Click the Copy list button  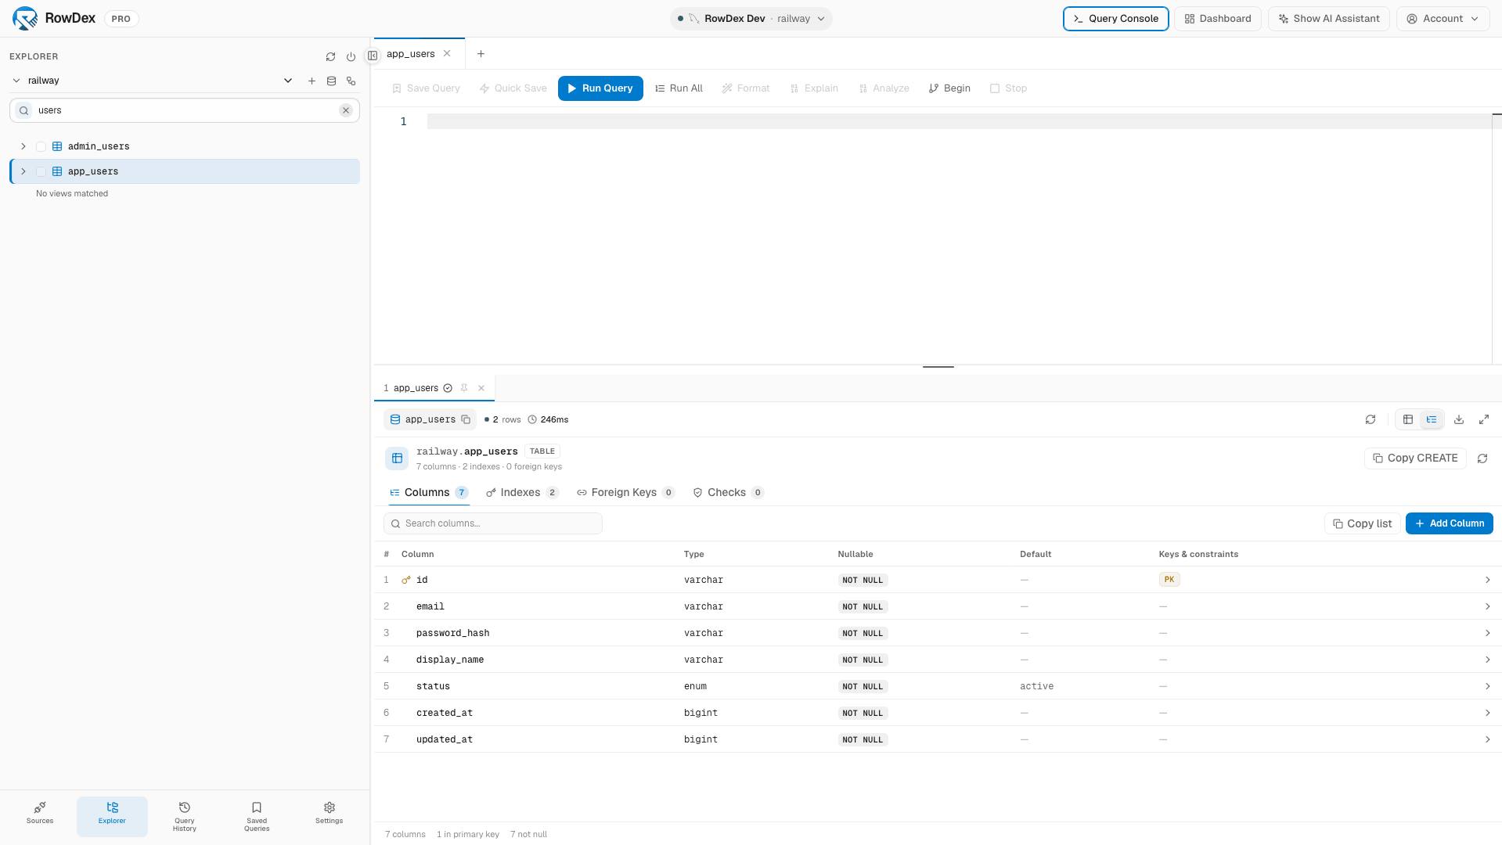pyautogui.click(x=1362, y=524)
